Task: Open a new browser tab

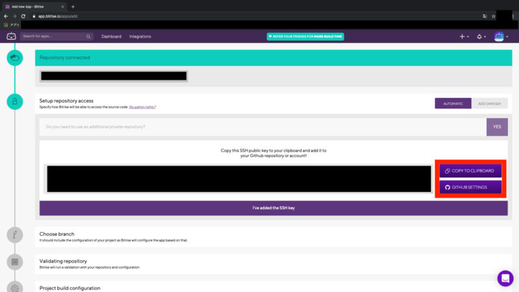Action: (x=73, y=6)
